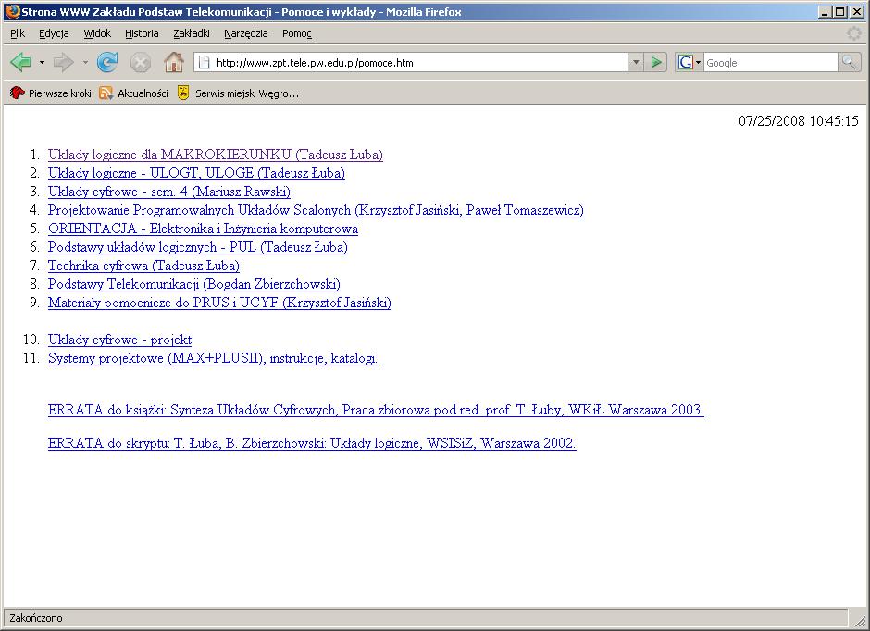This screenshot has width=870, height=631.
Task: Open the Narzędzia menu
Action: click(246, 33)
